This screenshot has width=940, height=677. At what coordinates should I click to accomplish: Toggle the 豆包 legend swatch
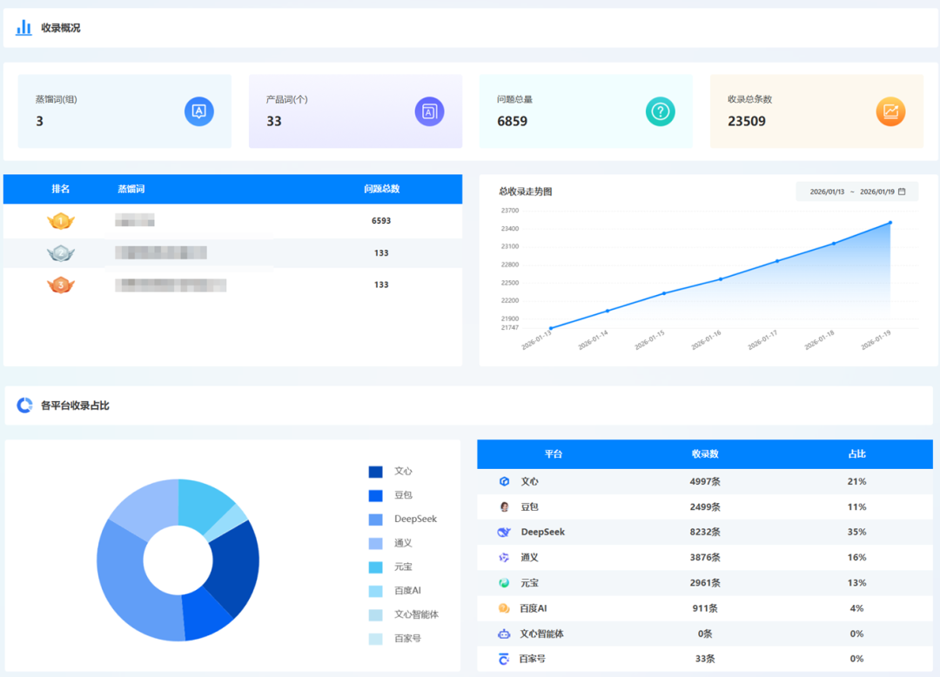click(376, 495)
